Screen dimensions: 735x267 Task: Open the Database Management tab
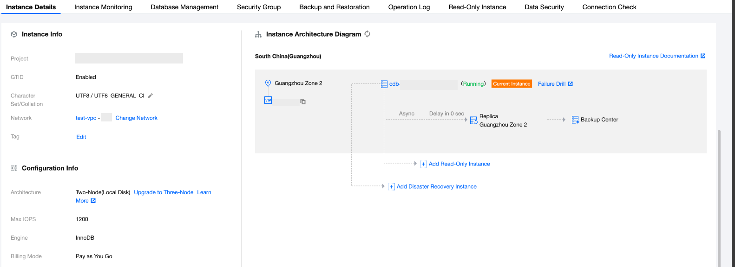click(184, 7)
